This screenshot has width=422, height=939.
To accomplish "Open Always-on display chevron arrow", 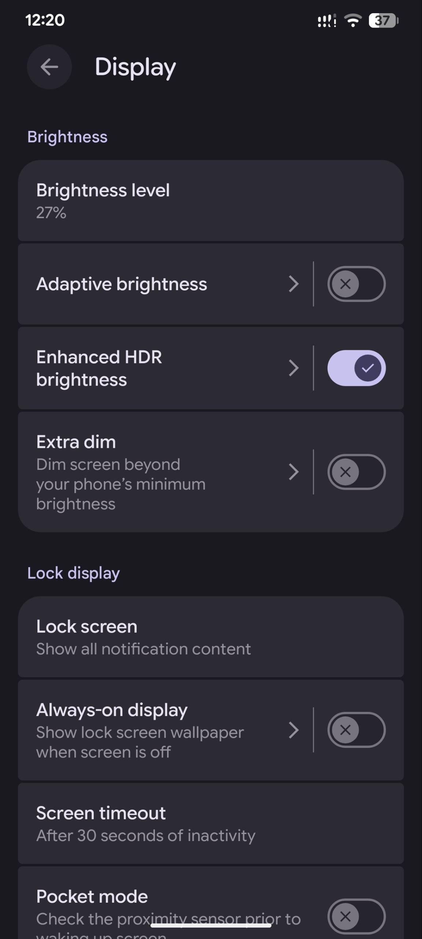I will (x=294, y=730).
